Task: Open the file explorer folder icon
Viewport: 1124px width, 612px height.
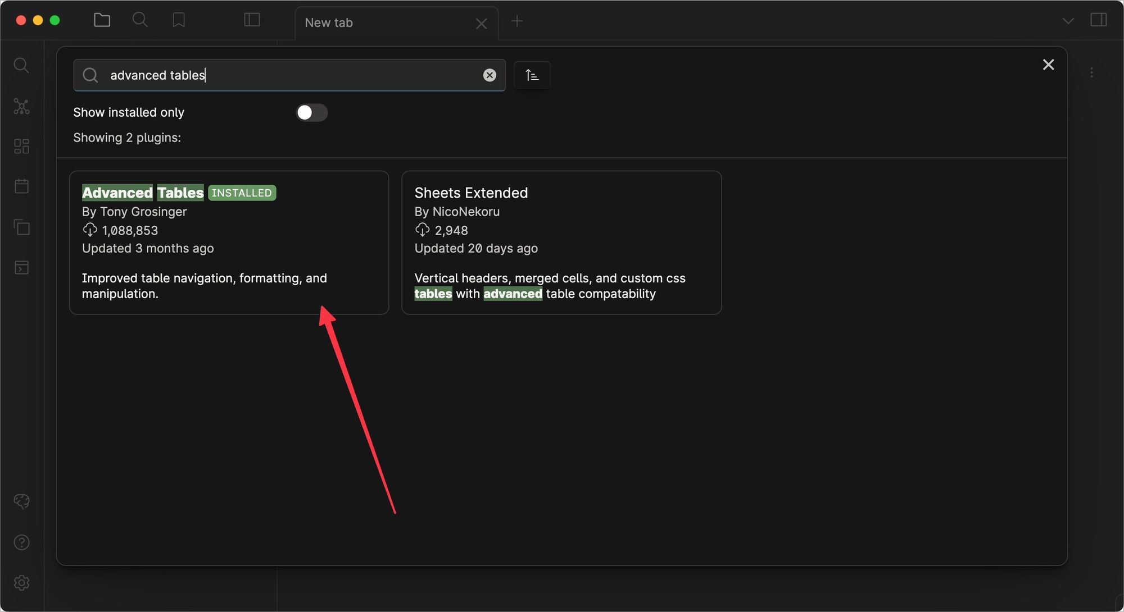Action: (102, 21)
